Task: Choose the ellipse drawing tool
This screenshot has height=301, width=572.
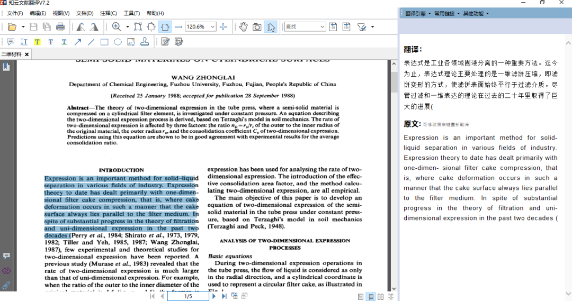Action: coord(118,42)
